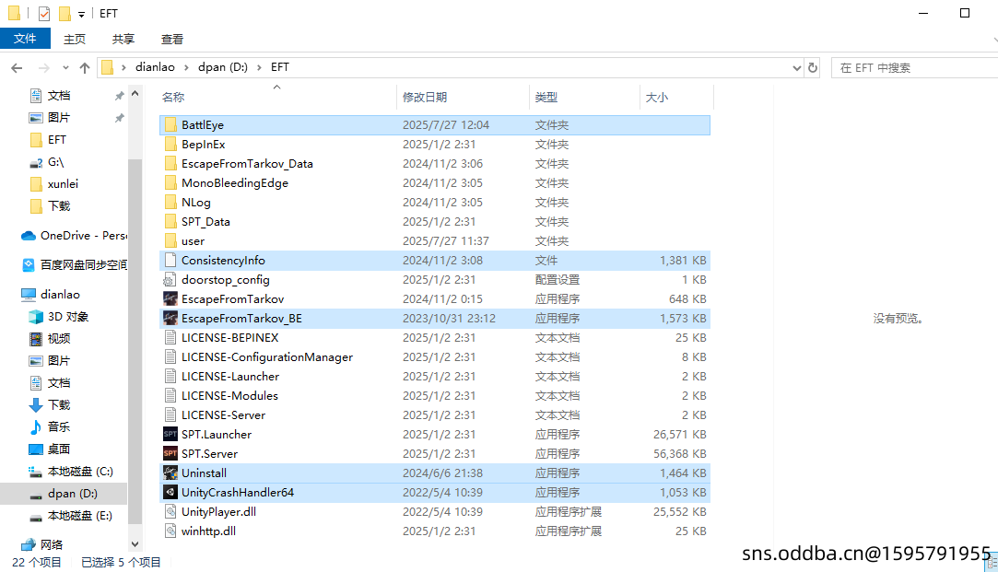Screen dimensions: 998x572
Task: Click the quick access properties checkmark icon
Action: [44, 14]
